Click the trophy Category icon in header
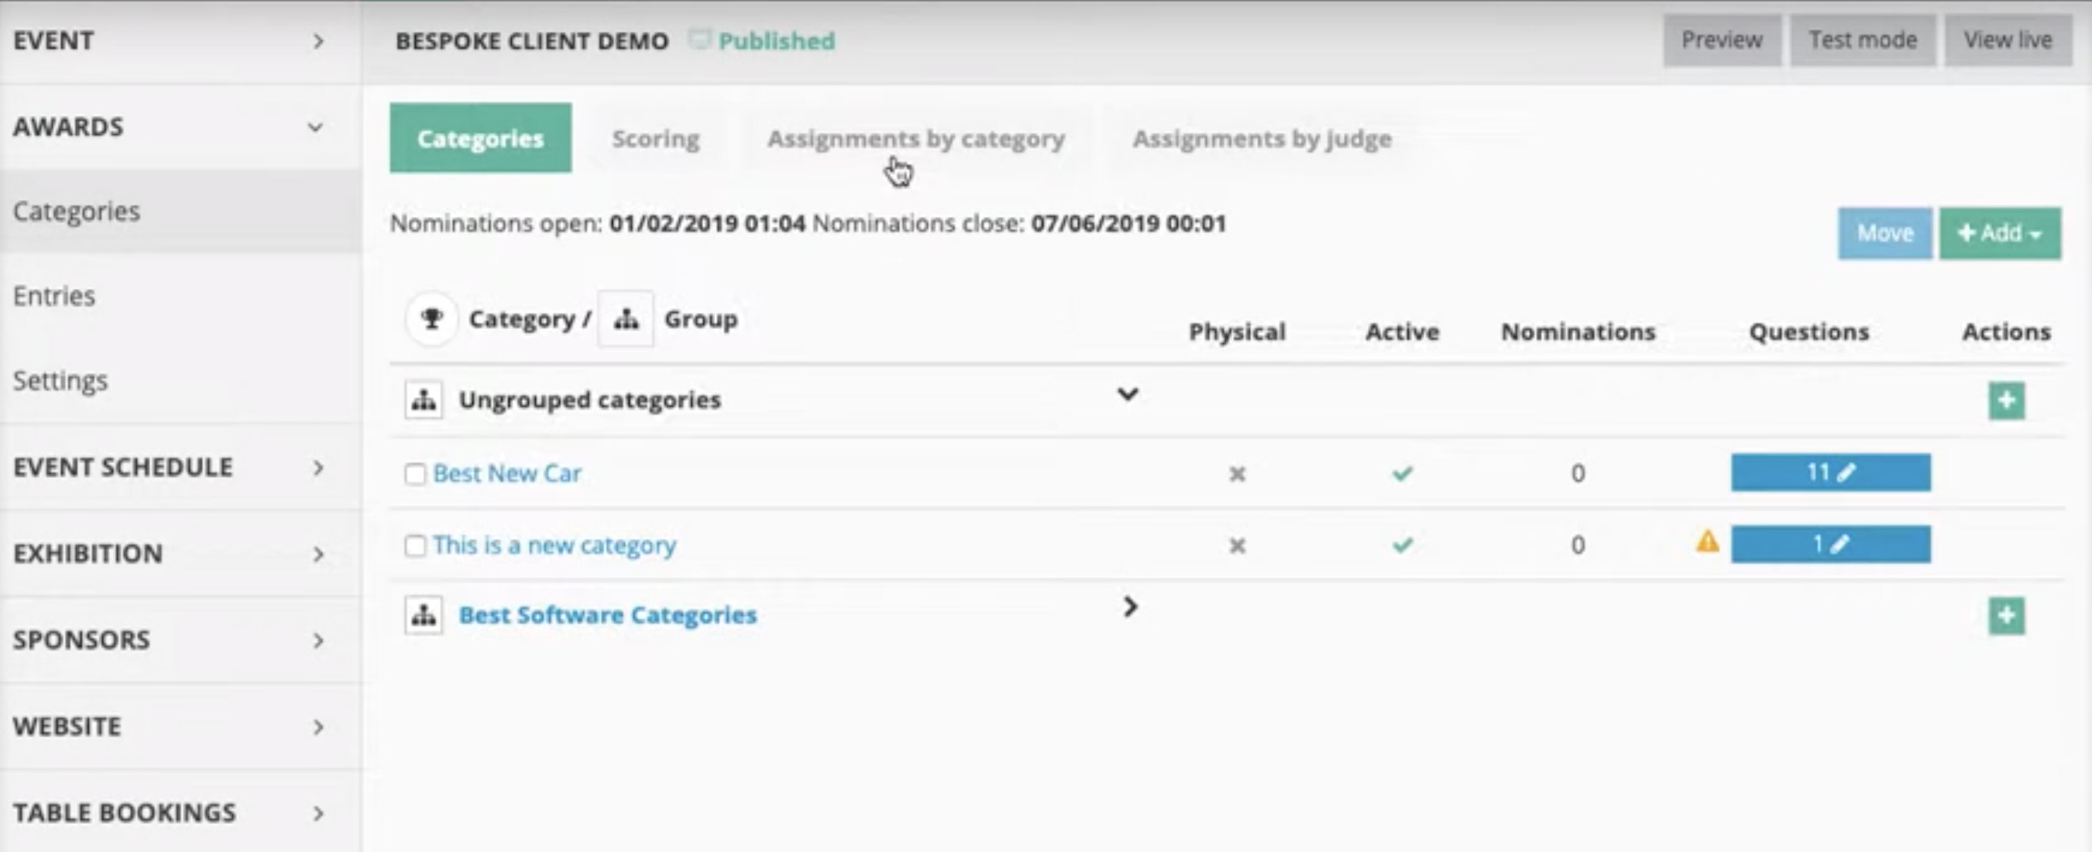Screen dimensions: 2092x852 (x=432, y=319)
